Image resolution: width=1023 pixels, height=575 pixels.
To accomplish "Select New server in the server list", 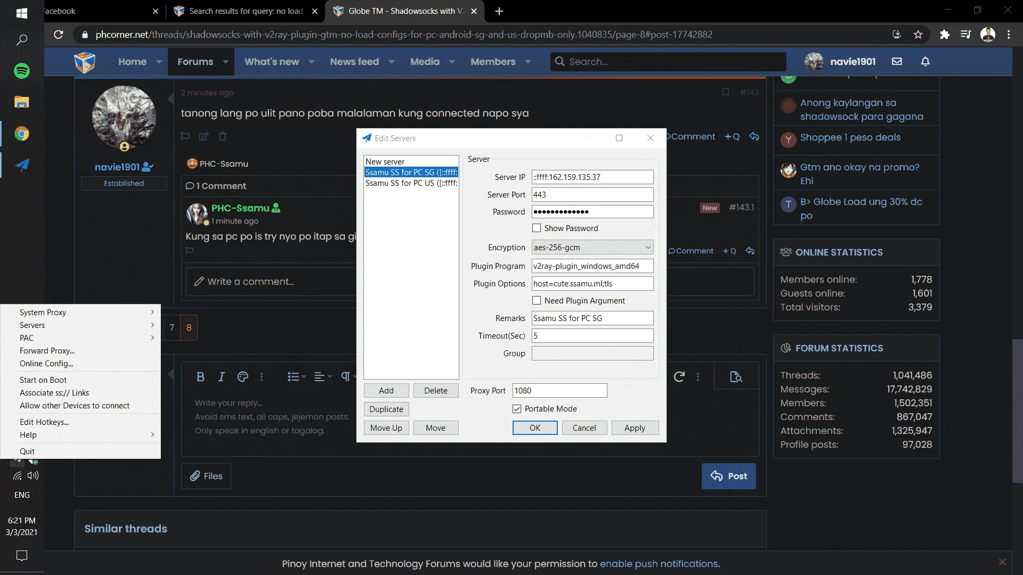I will pos(411,162).
